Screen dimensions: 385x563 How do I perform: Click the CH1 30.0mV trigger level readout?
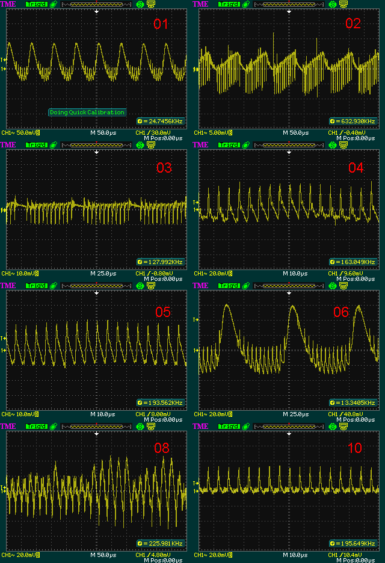click(153, 133)
